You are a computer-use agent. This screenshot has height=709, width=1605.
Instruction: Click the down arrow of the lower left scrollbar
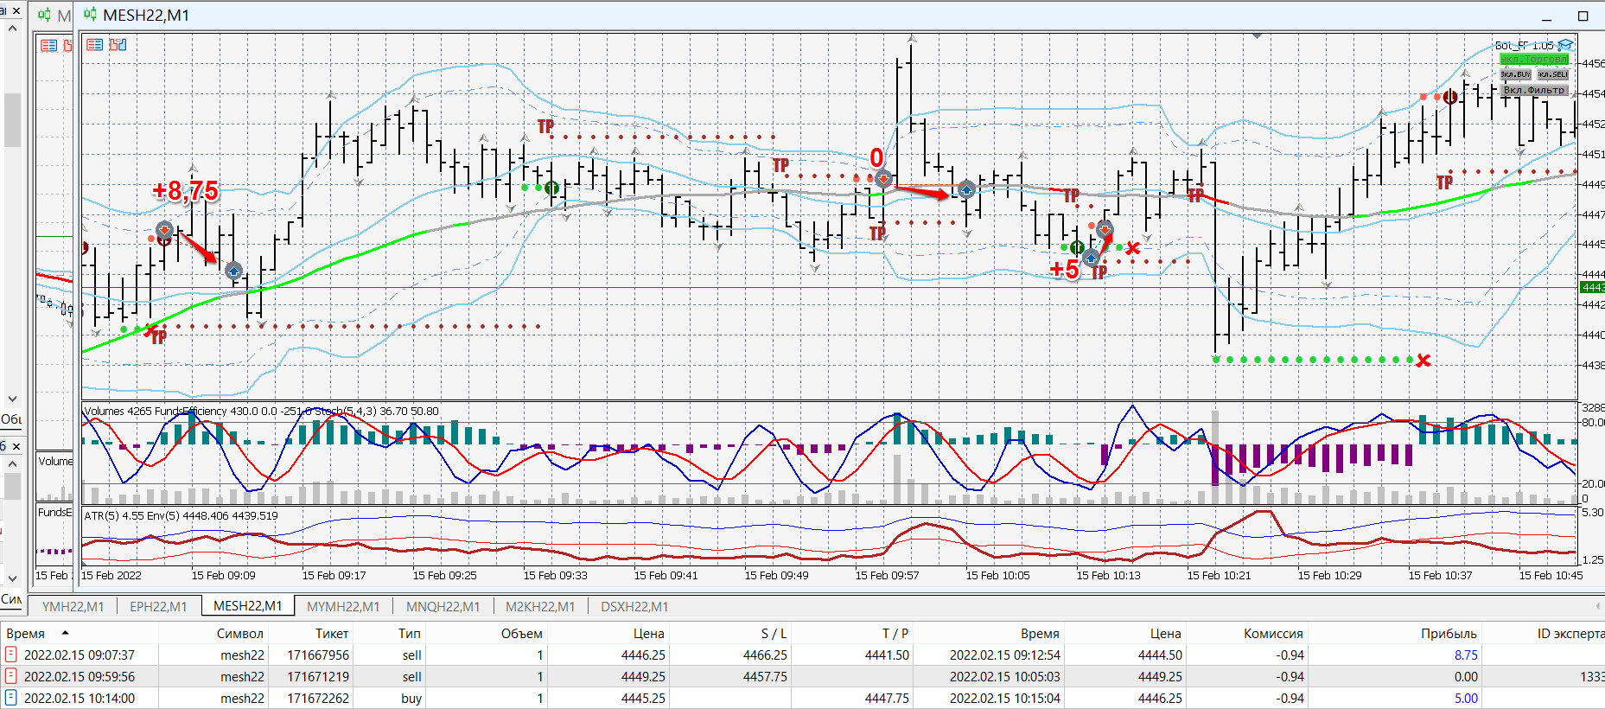coord(12,578)
